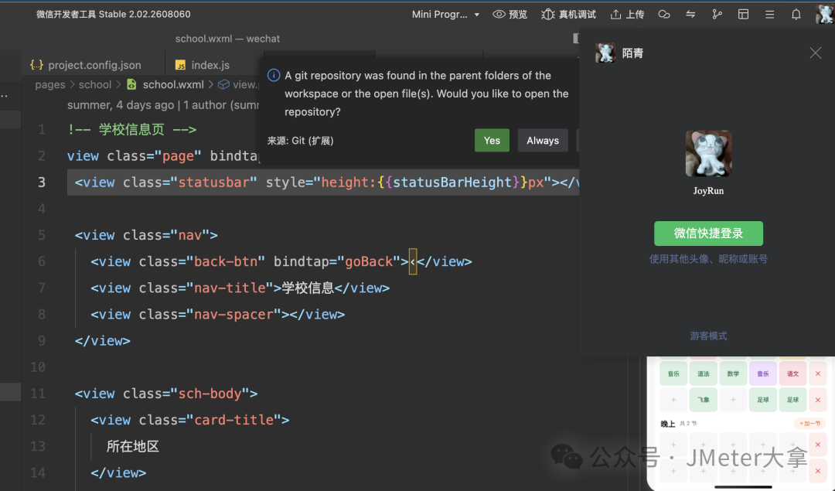Click the 'school' breadcrumb folder
Viewport: 835px width, 491px height.
point(95,85)
